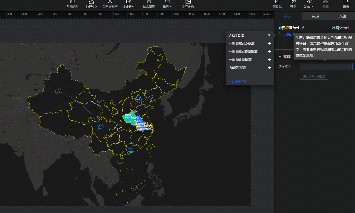The height and width of the screenshot is (213, 355).
Task: Click the 添加子组件 link
Action: pos(238,82)
